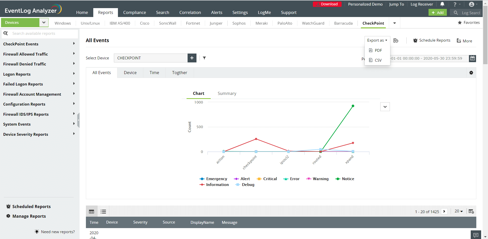Toggle Error series in chart legend

[x=291, y=179]
